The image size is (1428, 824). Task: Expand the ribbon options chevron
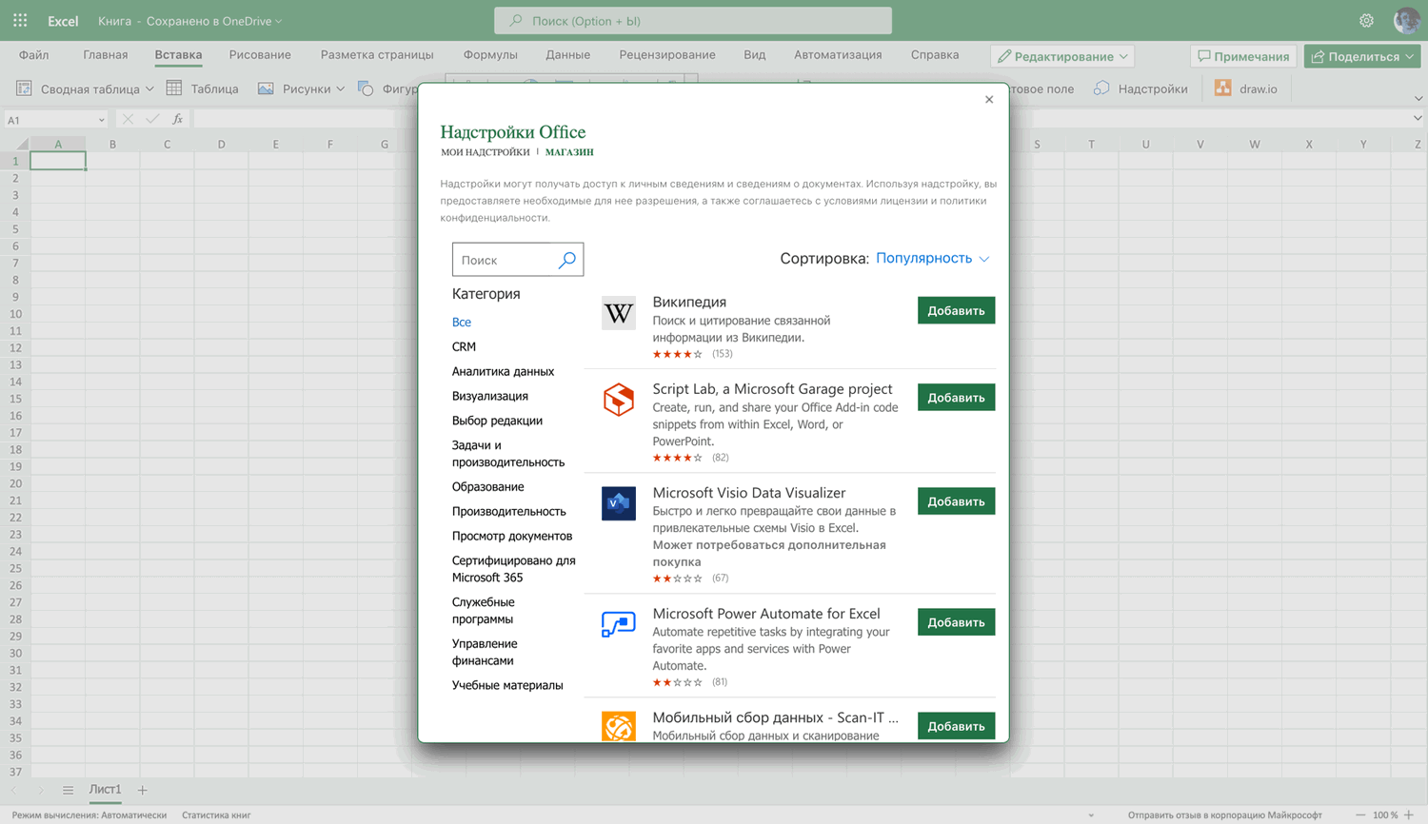point(1418,98)
